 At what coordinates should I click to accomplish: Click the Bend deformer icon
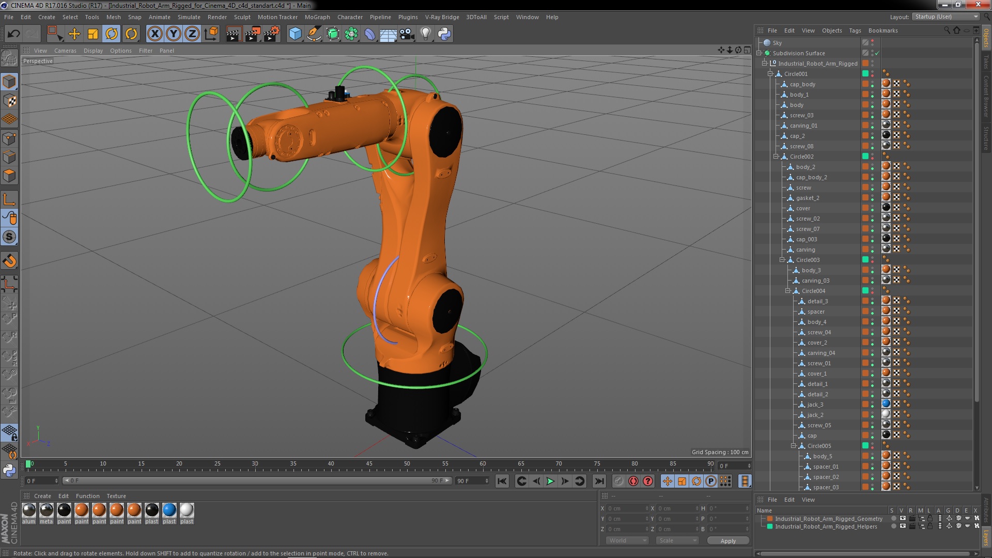pyautogui.click(x=370, y=34)
